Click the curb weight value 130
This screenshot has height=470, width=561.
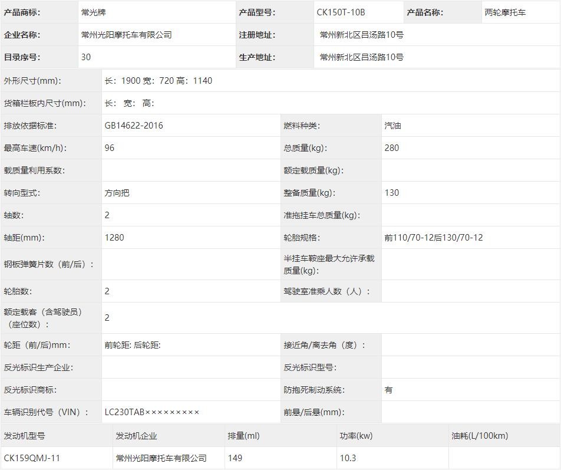pyautogui.click(x=391, y=193)
